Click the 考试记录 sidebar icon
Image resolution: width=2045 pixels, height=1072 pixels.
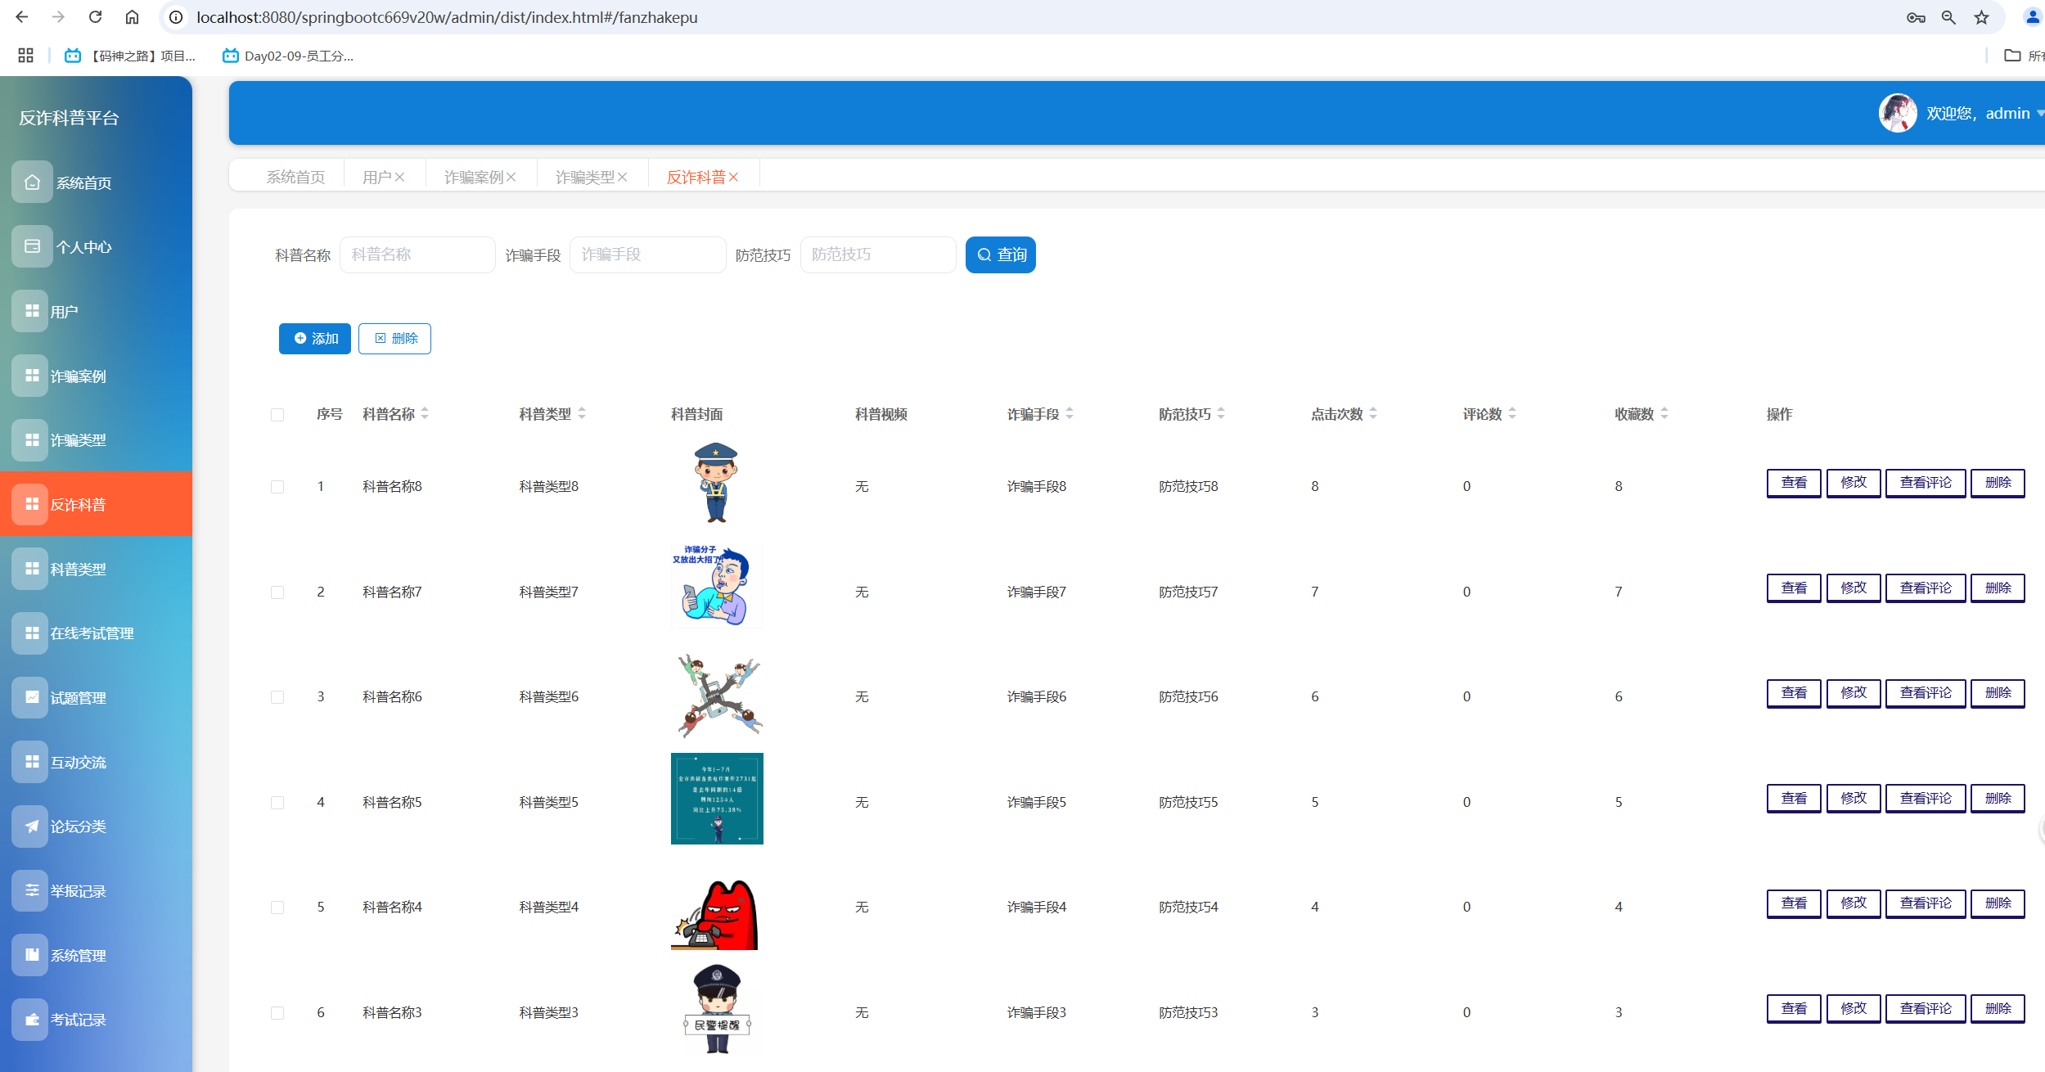coord(32,1019)
